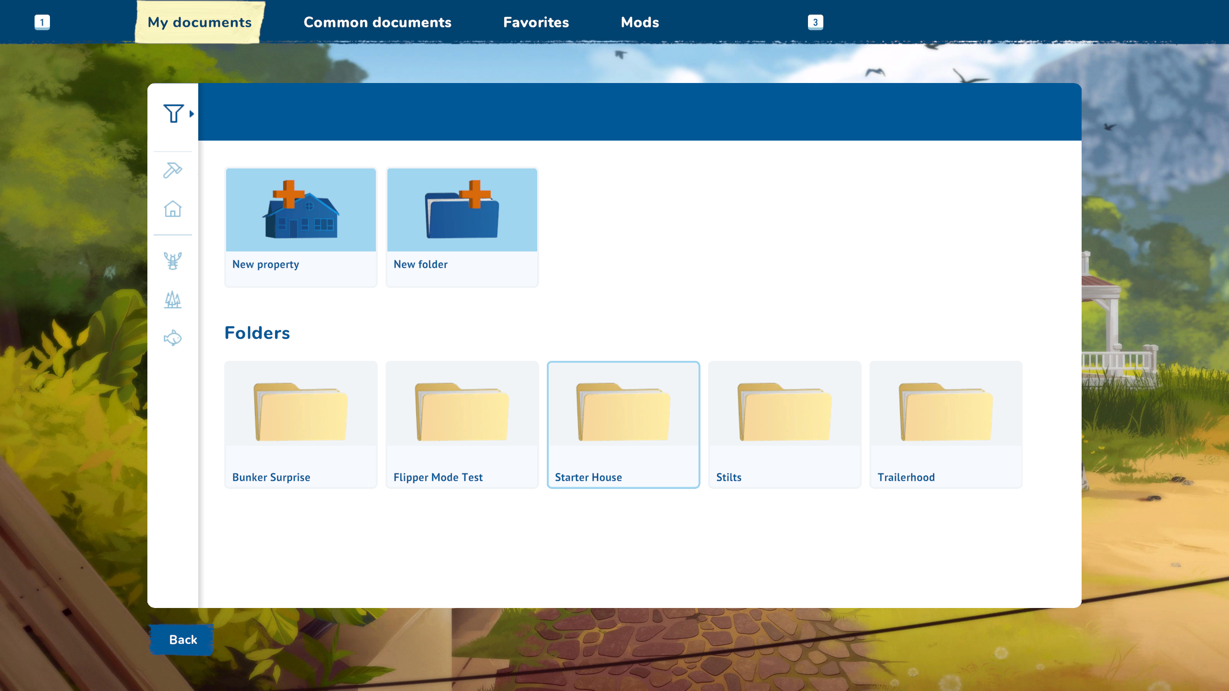Image resolution: width=1229 pixels, height=691 pixels.
Task: Expand filter options with arrow expander
Action: 193,114
